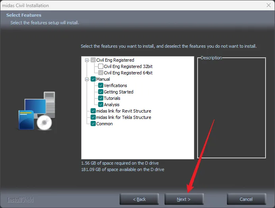Screen dimensions: 275x208
Task: Go back with the Back button
Action: pos(139,199)
